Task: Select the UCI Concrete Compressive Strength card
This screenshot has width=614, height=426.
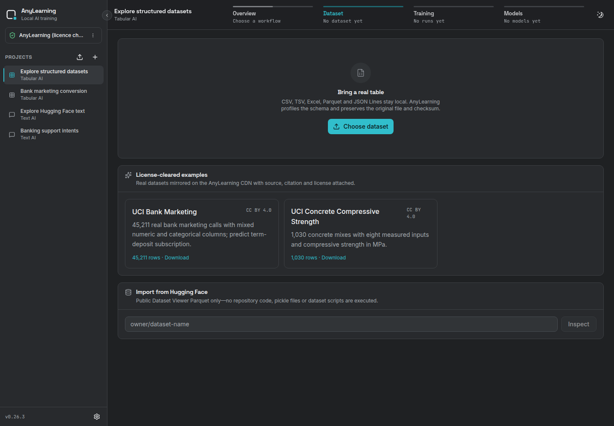Action: [x=361, y=233]
